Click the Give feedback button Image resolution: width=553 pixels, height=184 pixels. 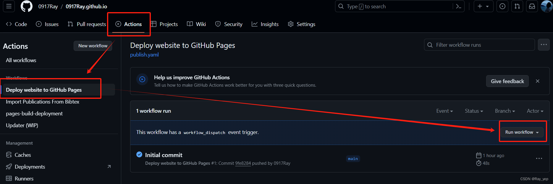pyautogui.click(x=507, y=81)
